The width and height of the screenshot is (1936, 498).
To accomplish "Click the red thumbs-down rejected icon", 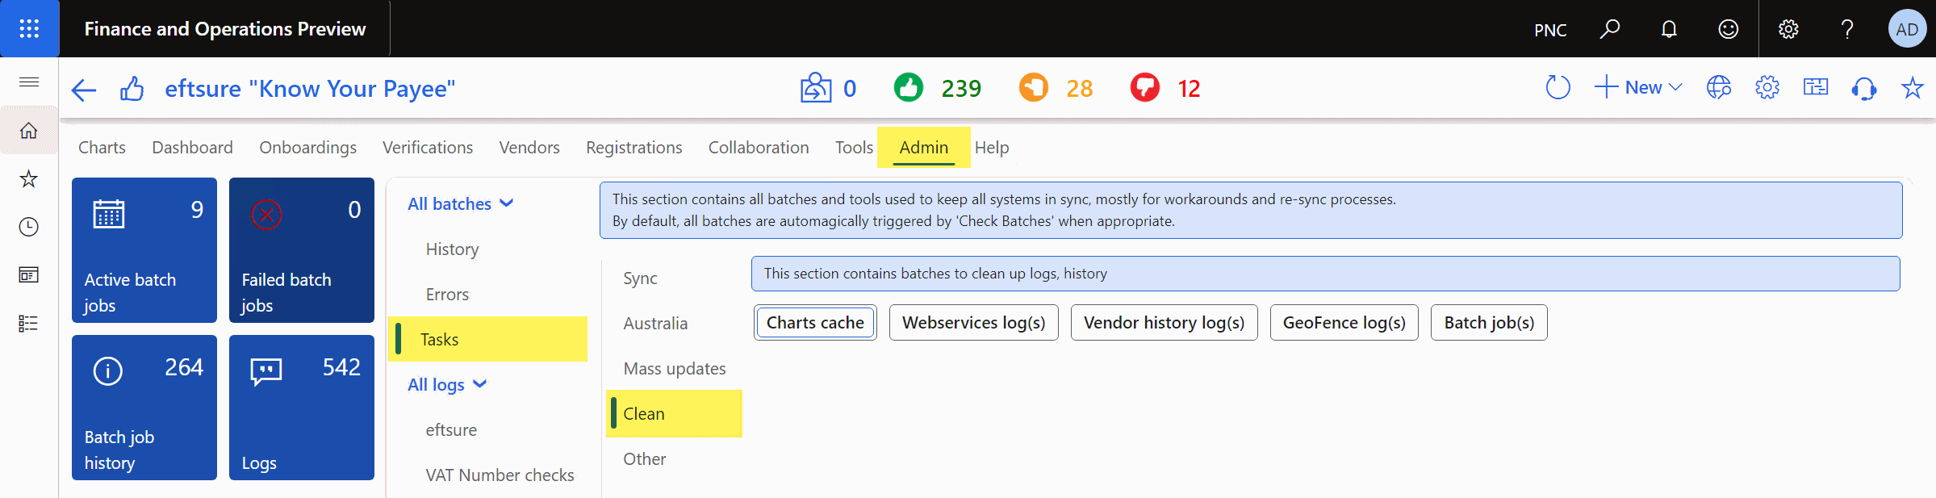I will click(1145, 87).
